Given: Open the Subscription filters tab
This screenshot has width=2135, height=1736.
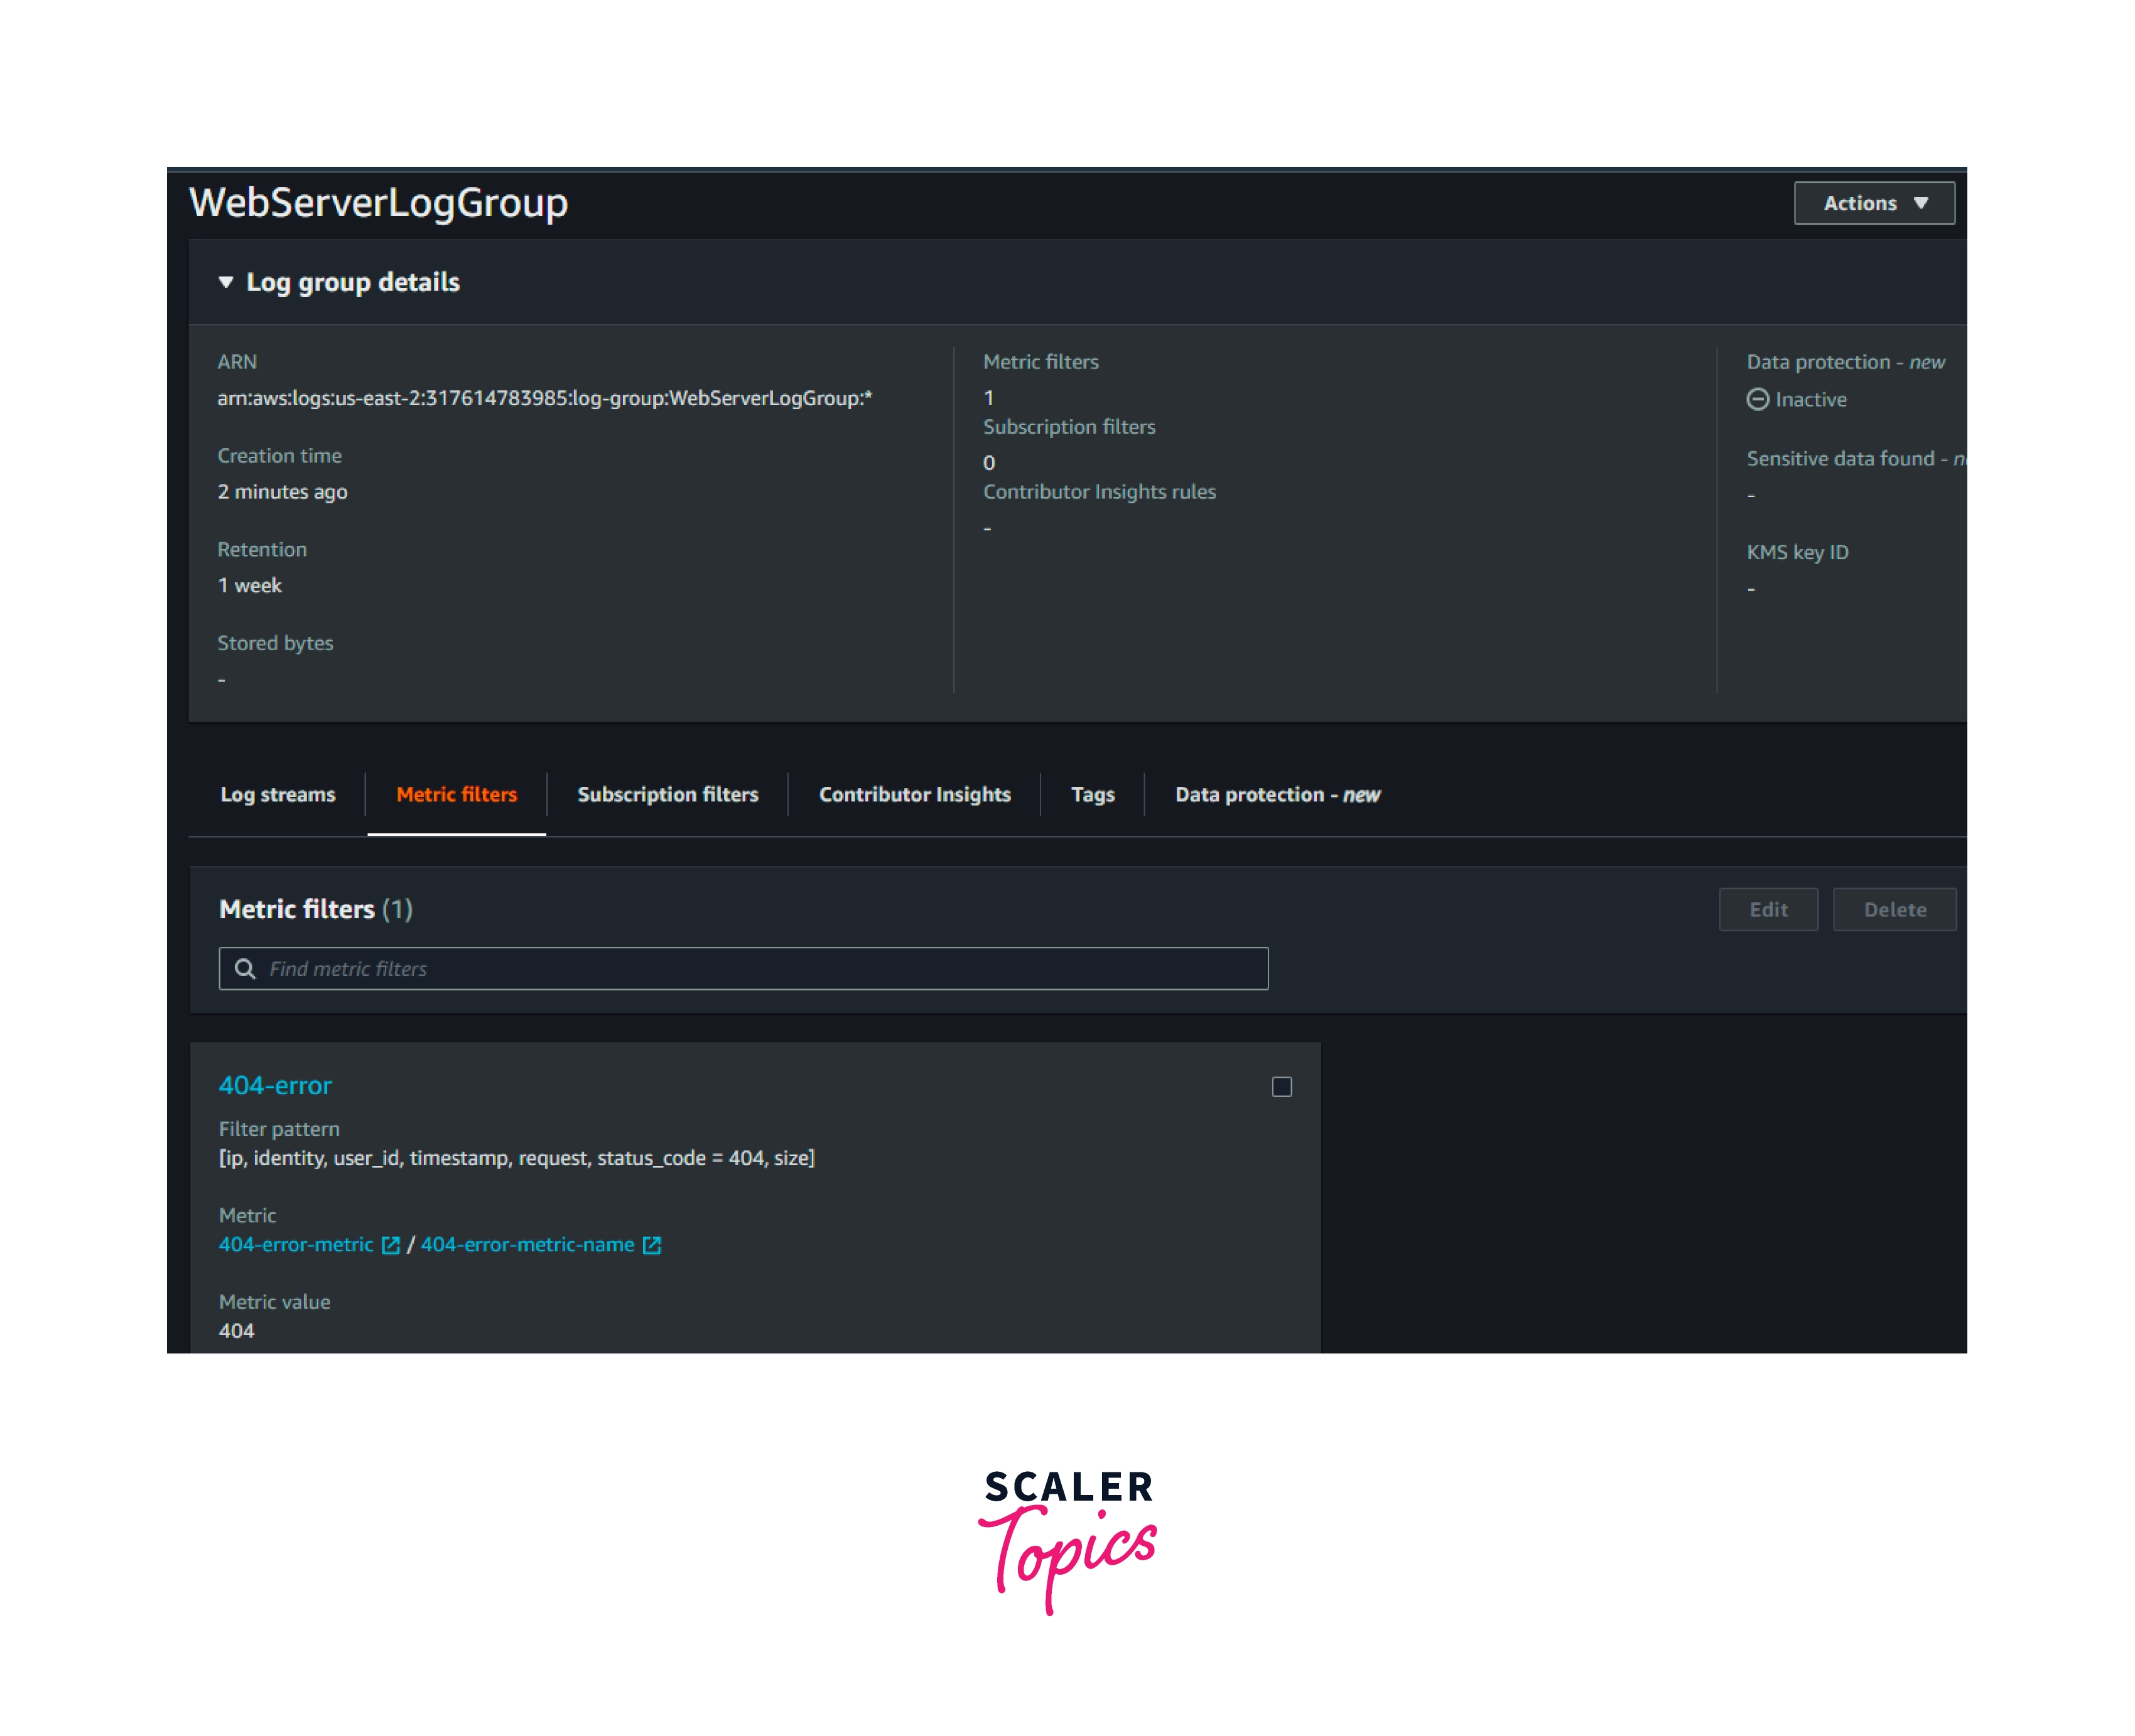Looking at the screenshot, I should pos(668,795).
